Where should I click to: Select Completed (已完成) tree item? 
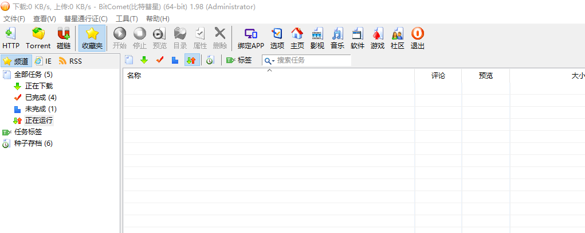click(x=41, y=98)
